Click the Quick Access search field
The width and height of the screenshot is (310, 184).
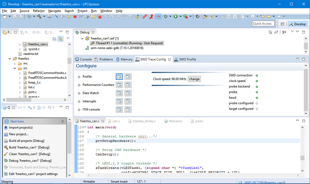tap(262, 24)
